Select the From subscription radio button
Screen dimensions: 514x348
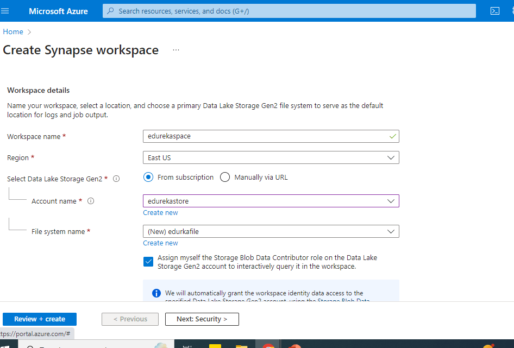point(148,177)
